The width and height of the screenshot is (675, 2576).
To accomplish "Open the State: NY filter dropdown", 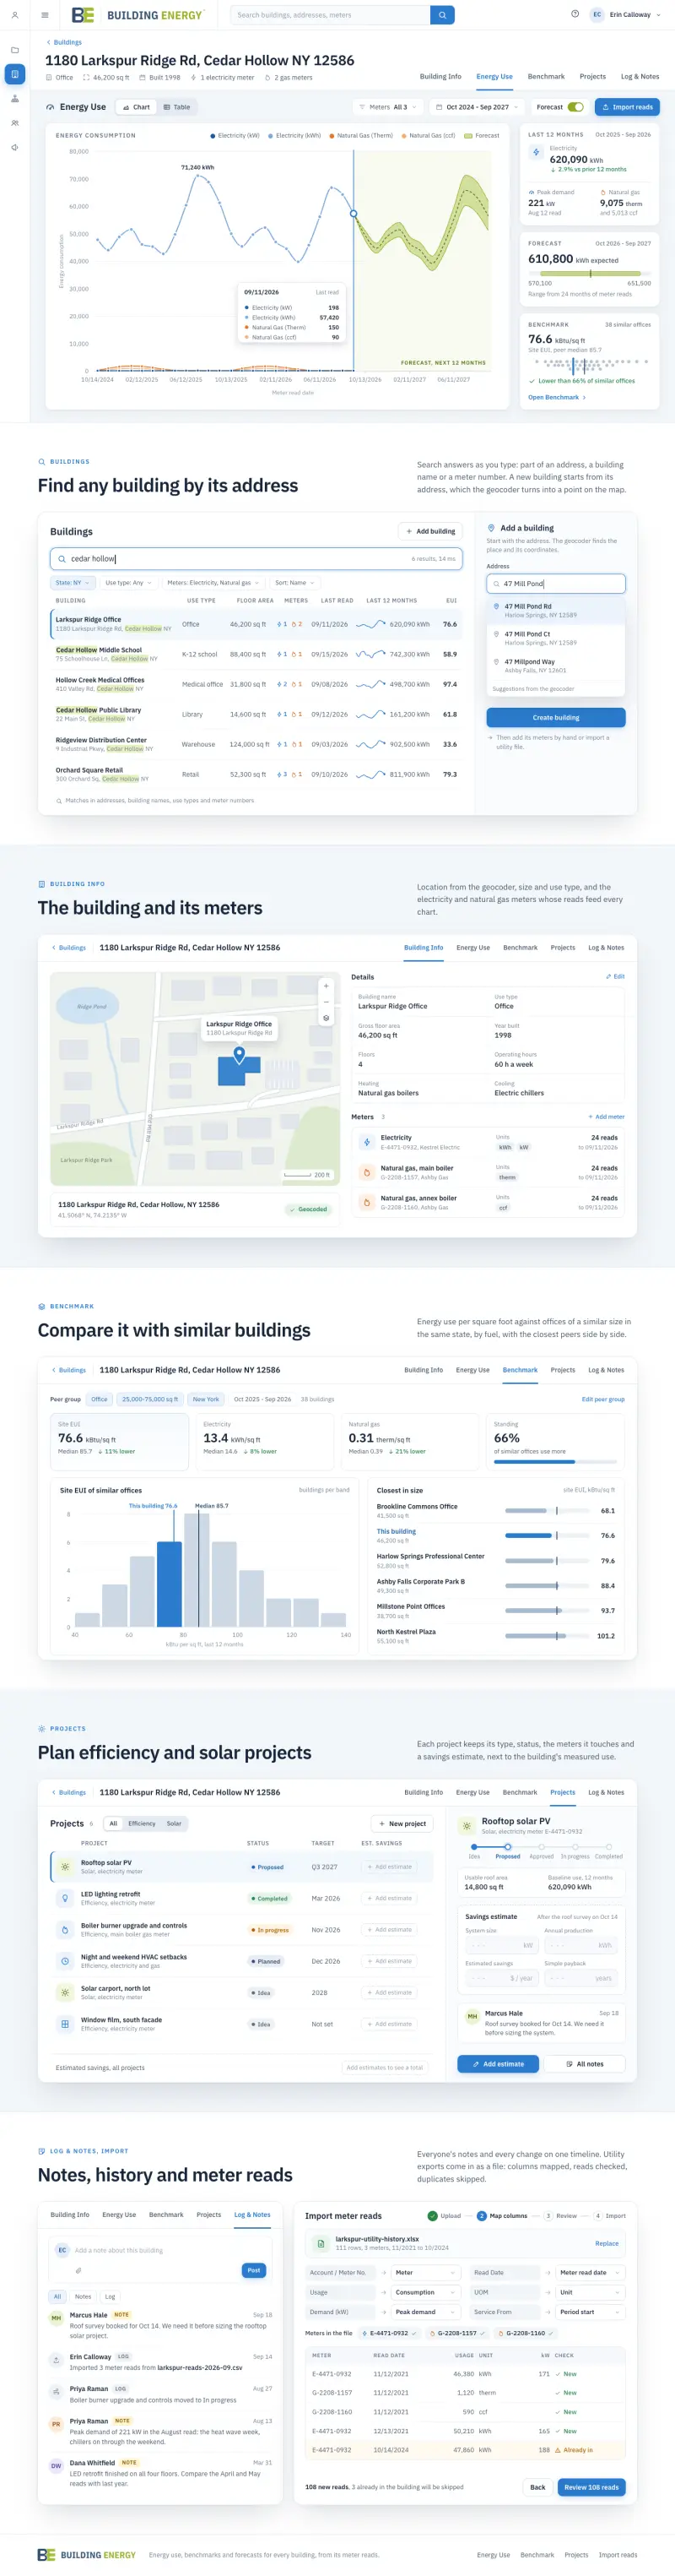I will coord(72,583).
